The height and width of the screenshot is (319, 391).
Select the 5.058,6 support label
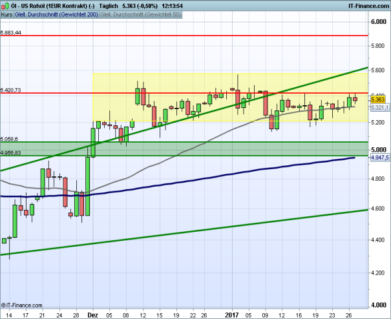coord(9,139)
